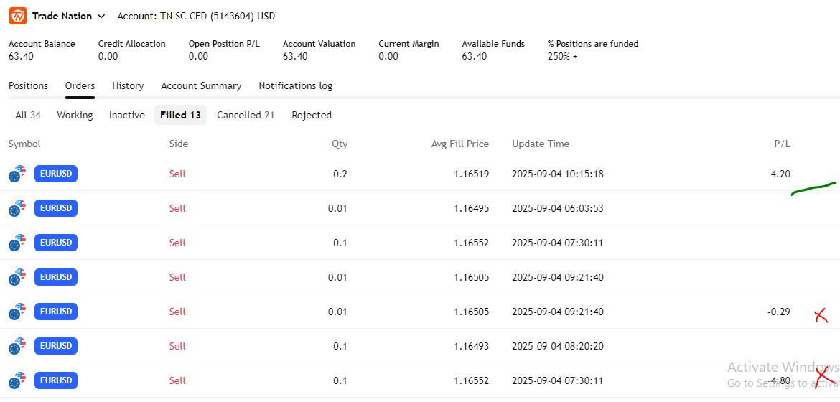Open the Account Summary tab
The height and width of the screenshot is (402, 840).
click(x=201, y=85)
